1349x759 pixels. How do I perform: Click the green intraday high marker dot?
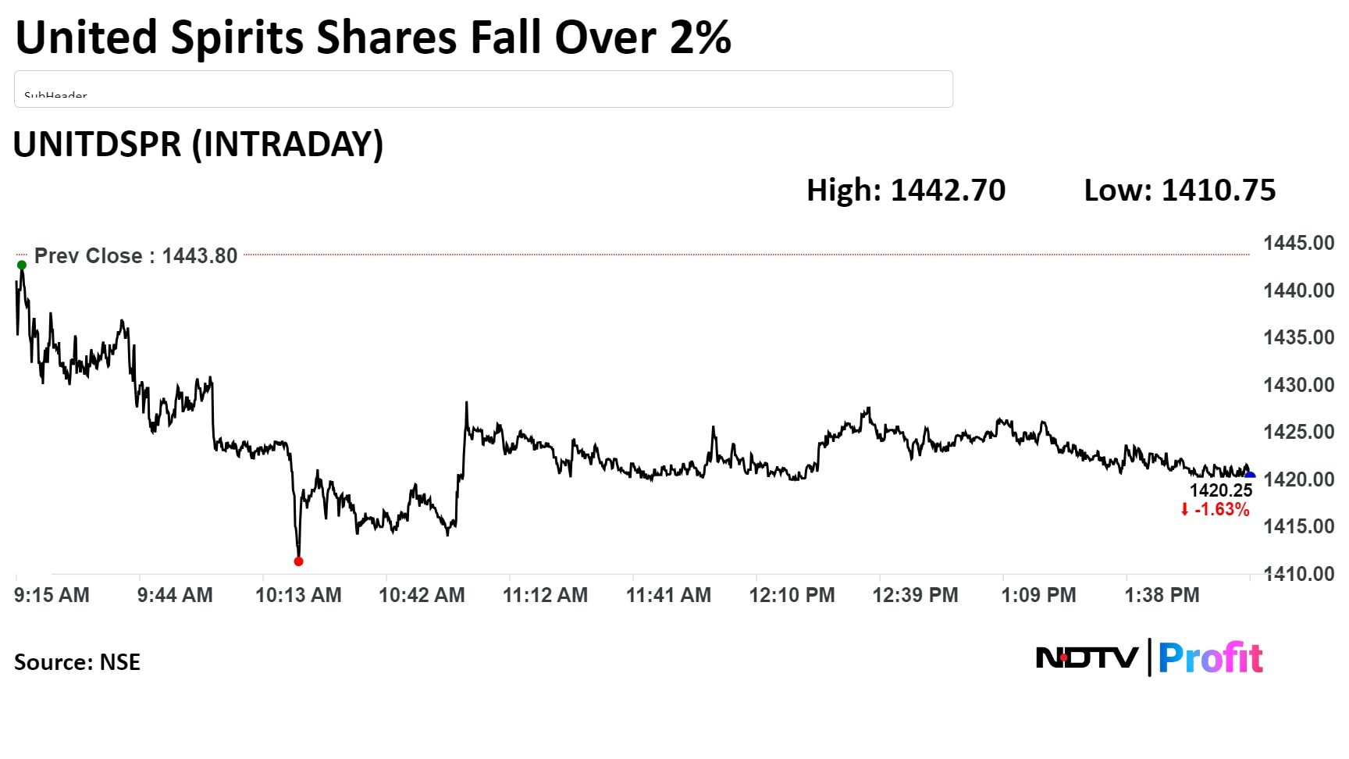tap(22, 265)
